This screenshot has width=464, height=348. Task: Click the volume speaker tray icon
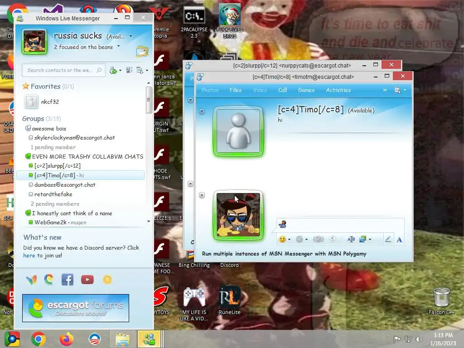coord(419,339)
